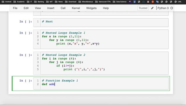Click the pencil edit-mode icon
Viewport: 186px width, 105px height.
tap(152, 8)
